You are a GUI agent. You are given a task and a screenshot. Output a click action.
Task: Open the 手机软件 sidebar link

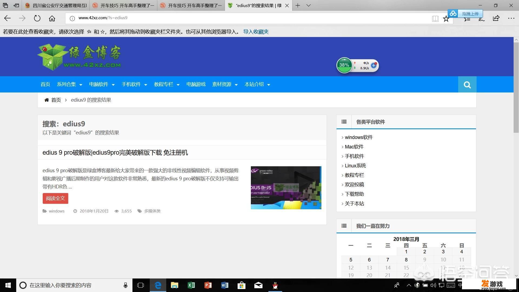click(354, 156)
